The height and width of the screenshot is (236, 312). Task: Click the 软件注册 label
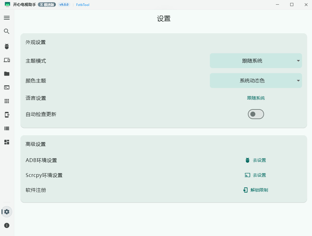36,190
